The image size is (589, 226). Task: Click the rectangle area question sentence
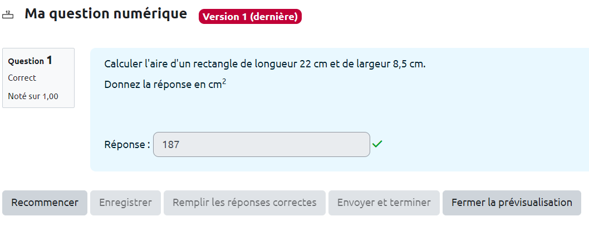coord(264,64)
